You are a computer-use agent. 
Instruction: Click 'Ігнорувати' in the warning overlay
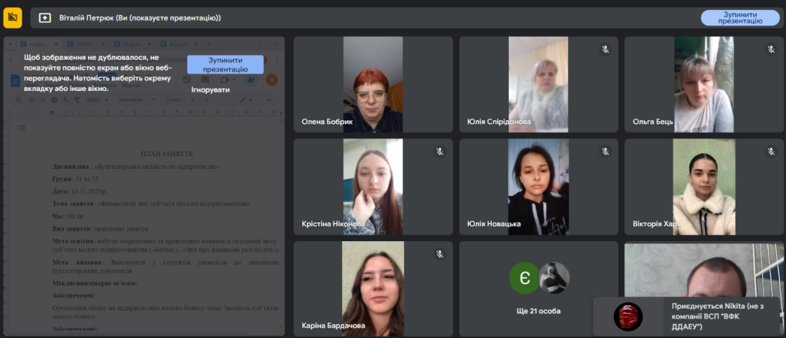(210, 89)
